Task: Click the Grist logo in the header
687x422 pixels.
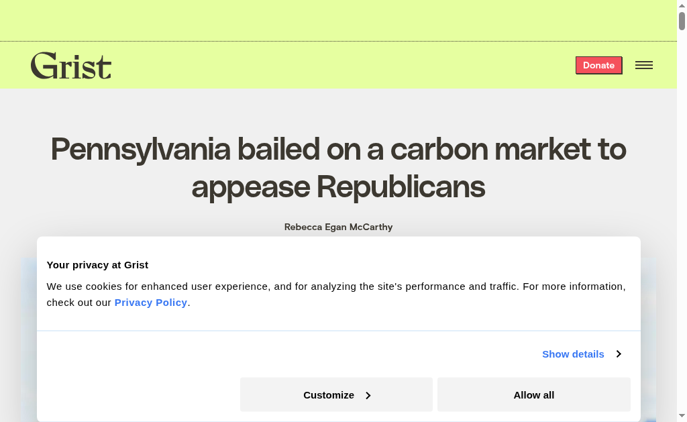Action: click(x=71, y=66)
